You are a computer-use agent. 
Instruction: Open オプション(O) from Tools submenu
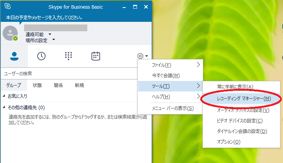[242, 142]
